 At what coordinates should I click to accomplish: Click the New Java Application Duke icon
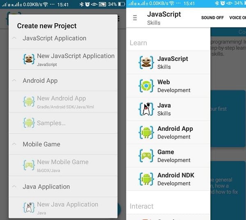pos(29,207)
